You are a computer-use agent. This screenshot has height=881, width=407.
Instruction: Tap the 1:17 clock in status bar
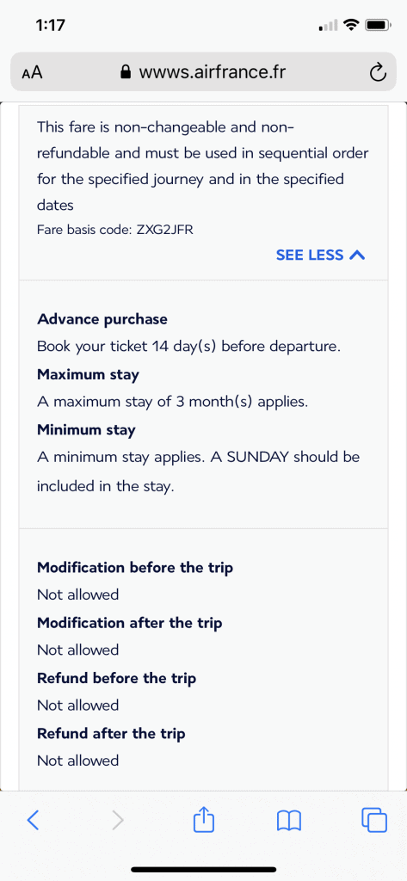pos(50,25)
